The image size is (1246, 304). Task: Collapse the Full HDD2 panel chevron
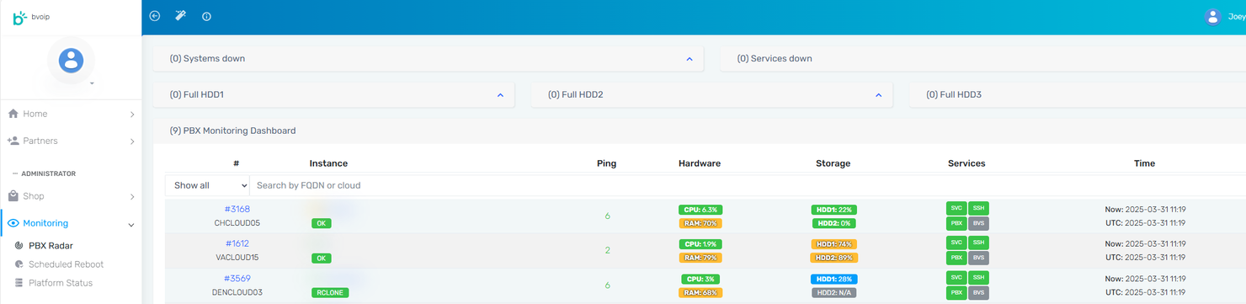[878, 95]
